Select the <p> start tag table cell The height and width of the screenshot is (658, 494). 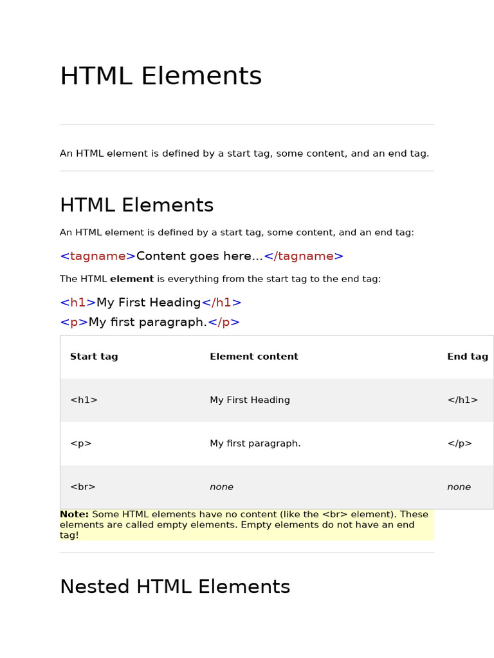[81, 443]
